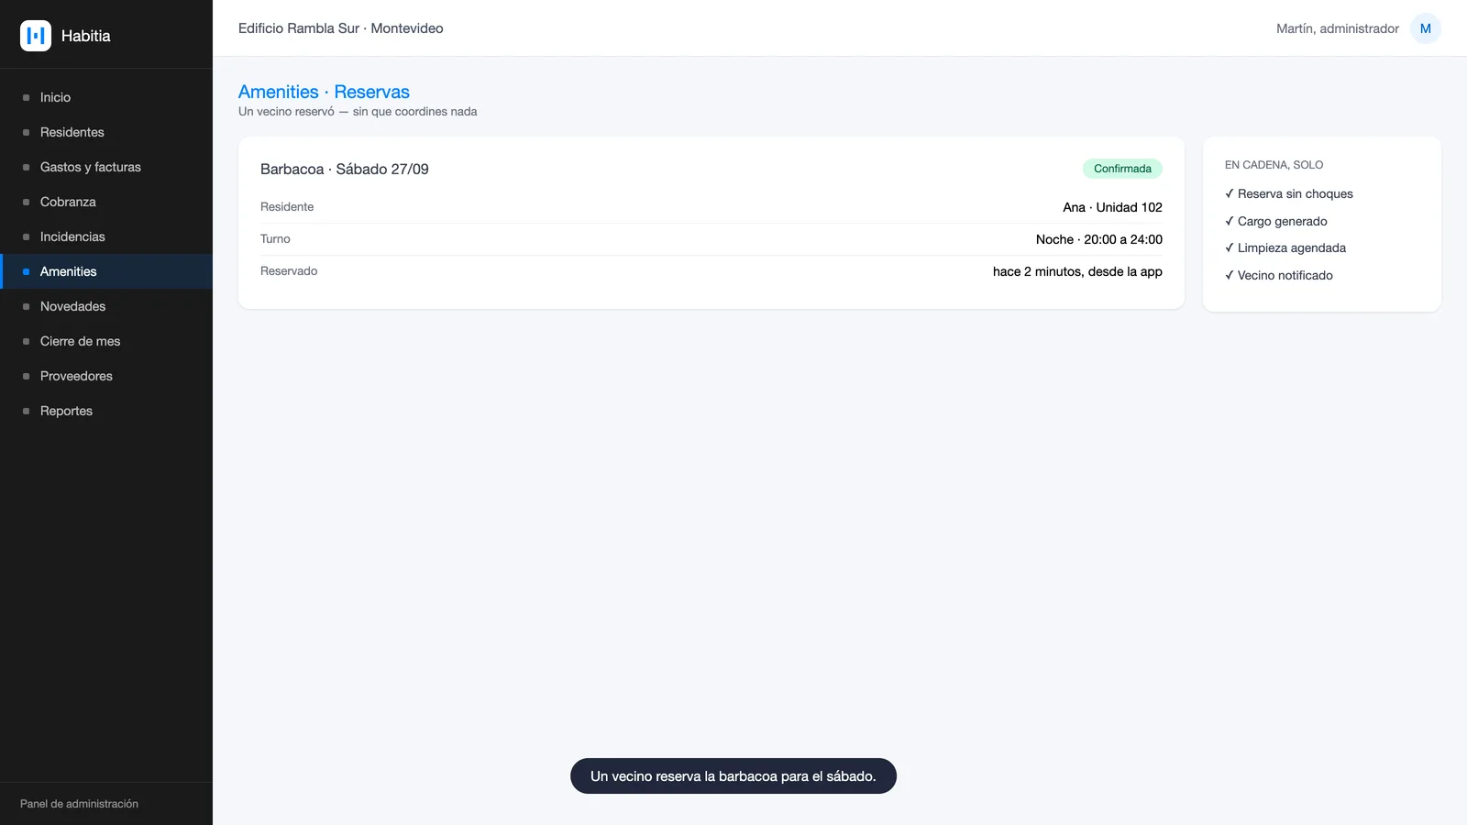Open the user avatar M
This screenshot has width=1467, height=825.
(1425, 28)
